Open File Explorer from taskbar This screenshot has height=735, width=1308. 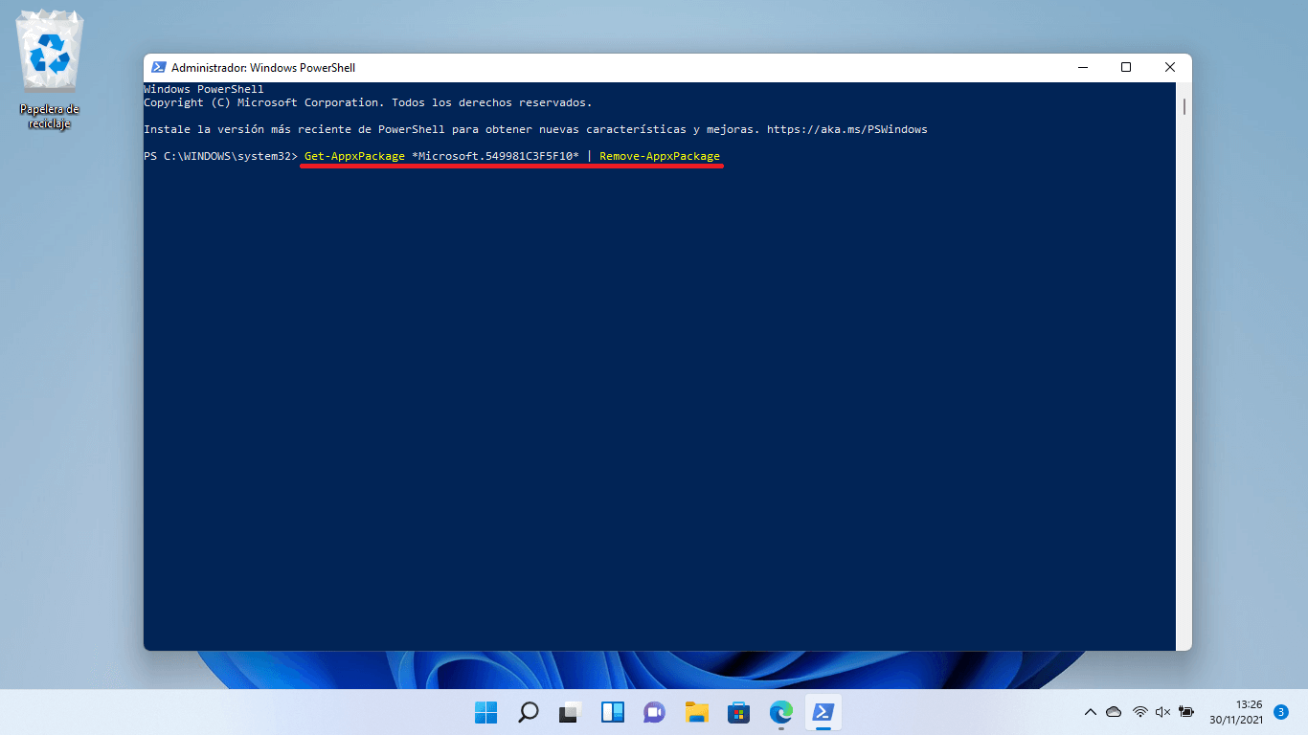coord(696,712)
